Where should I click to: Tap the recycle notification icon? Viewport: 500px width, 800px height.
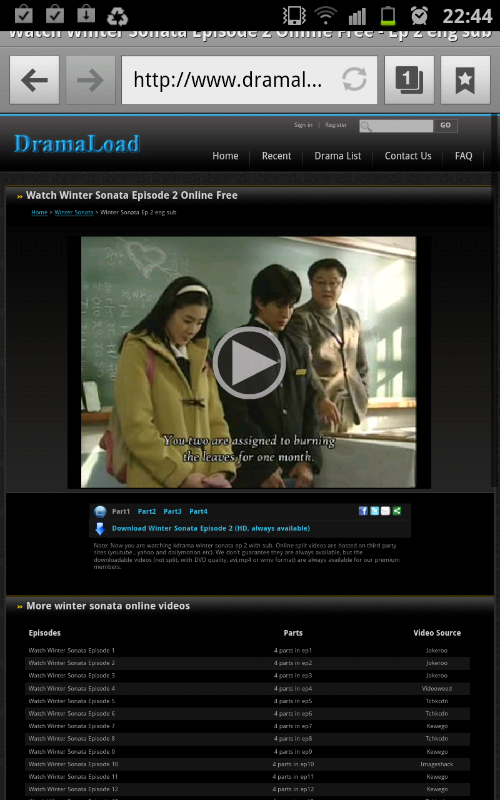tap(117, 16)
